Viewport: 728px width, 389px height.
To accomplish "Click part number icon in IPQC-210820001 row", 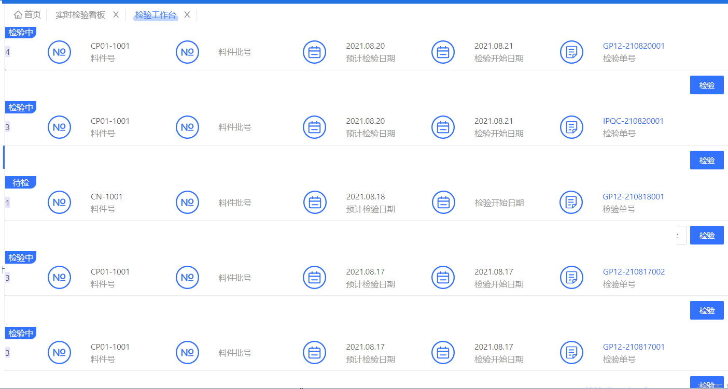I will tap(60, 127).
